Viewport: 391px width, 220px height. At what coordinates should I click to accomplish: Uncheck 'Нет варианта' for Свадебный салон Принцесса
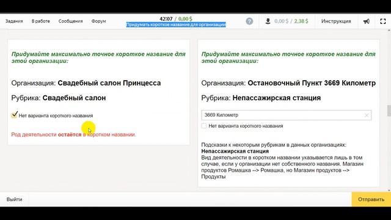click(x=15, y=116)
